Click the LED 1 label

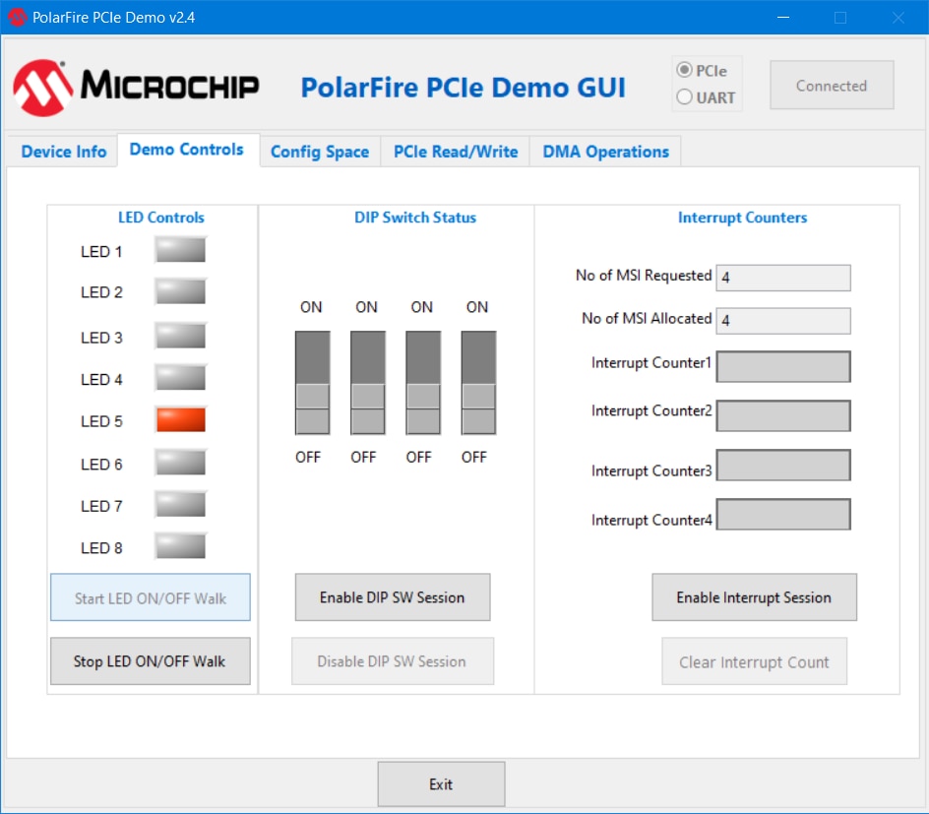click(x=101, y=252)
